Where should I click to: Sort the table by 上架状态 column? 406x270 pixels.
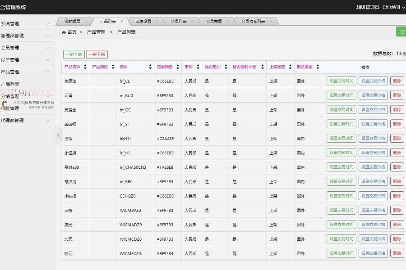point(290,67)
